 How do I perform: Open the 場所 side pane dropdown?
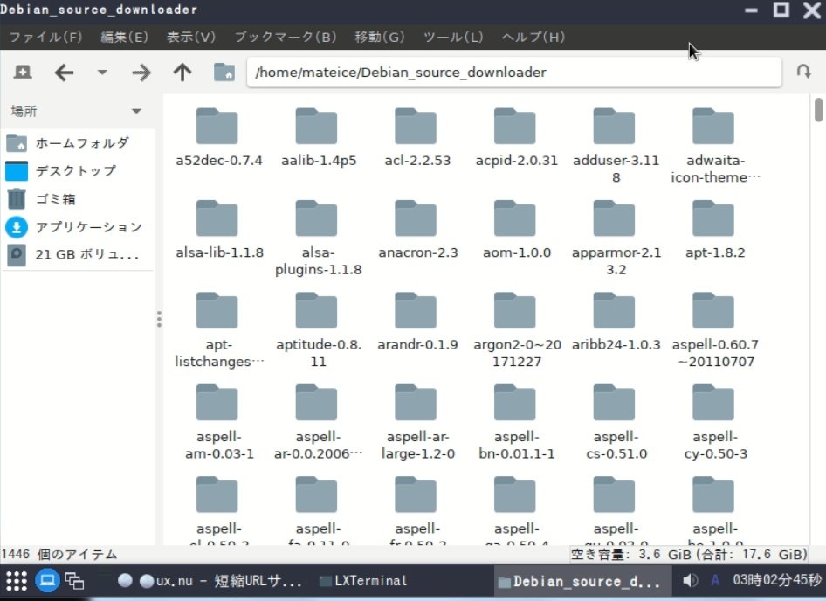tap(136, 111)
